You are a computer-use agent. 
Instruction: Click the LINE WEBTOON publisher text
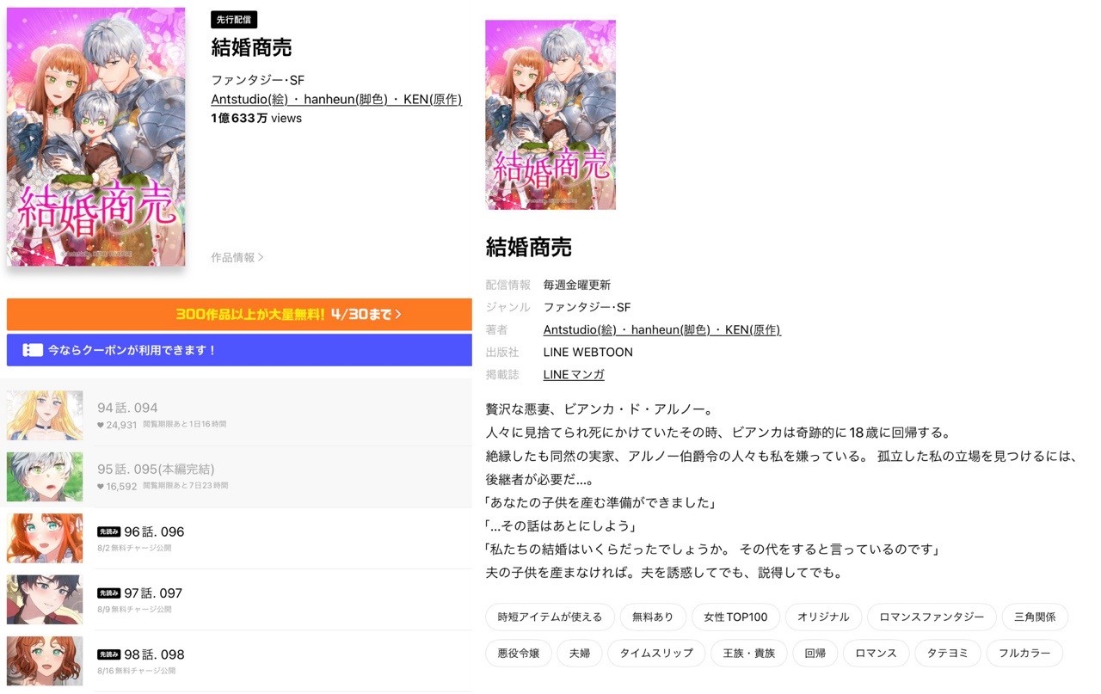(588, 352)
